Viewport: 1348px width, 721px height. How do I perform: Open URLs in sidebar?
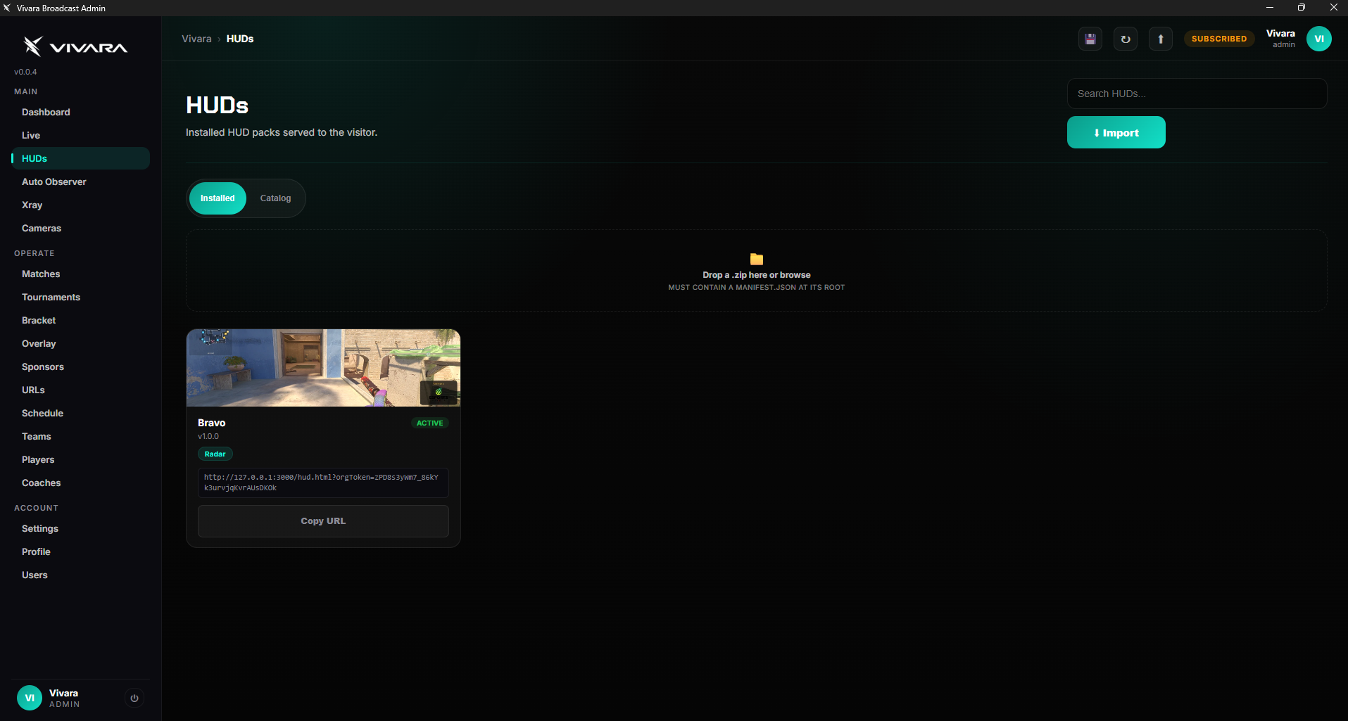pyautogui.click(x=80, y=390)
